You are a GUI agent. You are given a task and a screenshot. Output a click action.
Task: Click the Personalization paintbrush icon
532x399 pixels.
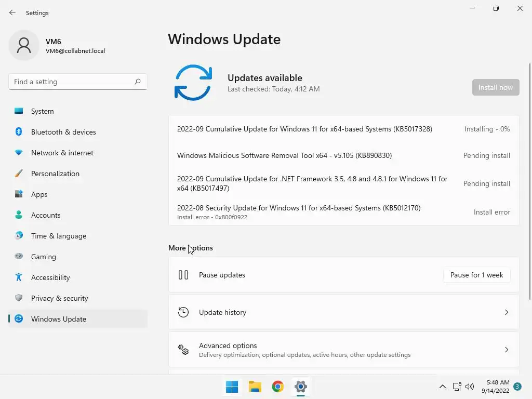coord(19,174)
